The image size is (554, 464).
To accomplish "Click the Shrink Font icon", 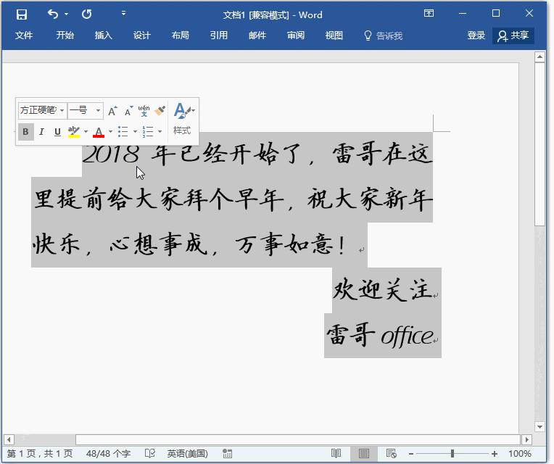I will click(128, 111).
